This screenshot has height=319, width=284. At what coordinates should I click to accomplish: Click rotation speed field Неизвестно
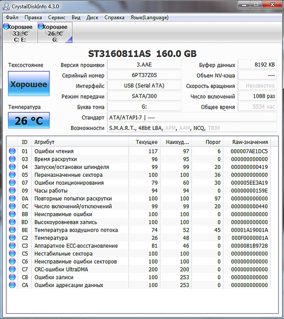pos(257,86)
